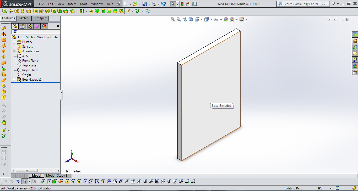
Task: Click the Zoom to Fit magnifier icon
Action: (x=173, y=19)
